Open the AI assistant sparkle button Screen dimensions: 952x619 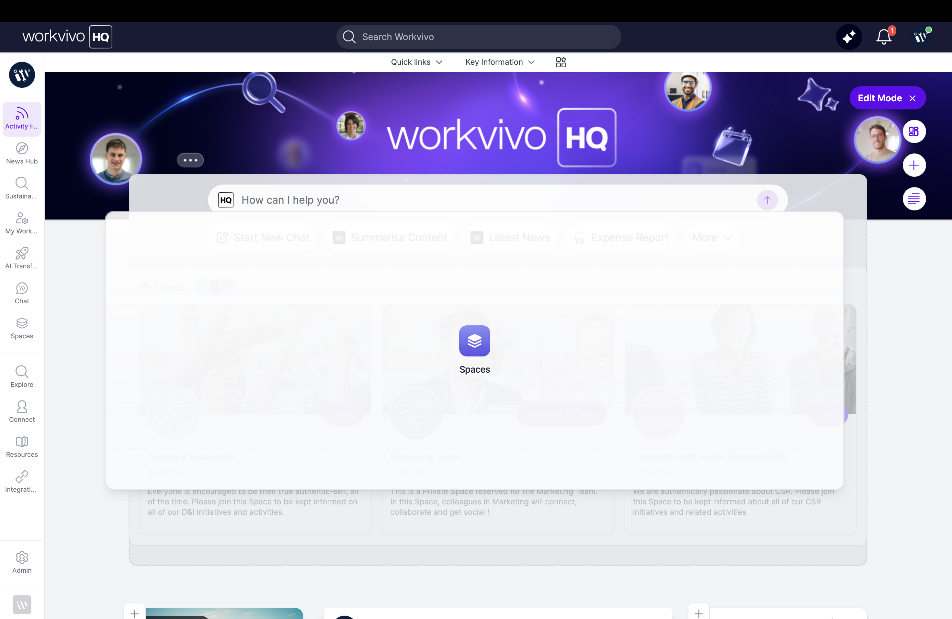(x=849, y=37)
